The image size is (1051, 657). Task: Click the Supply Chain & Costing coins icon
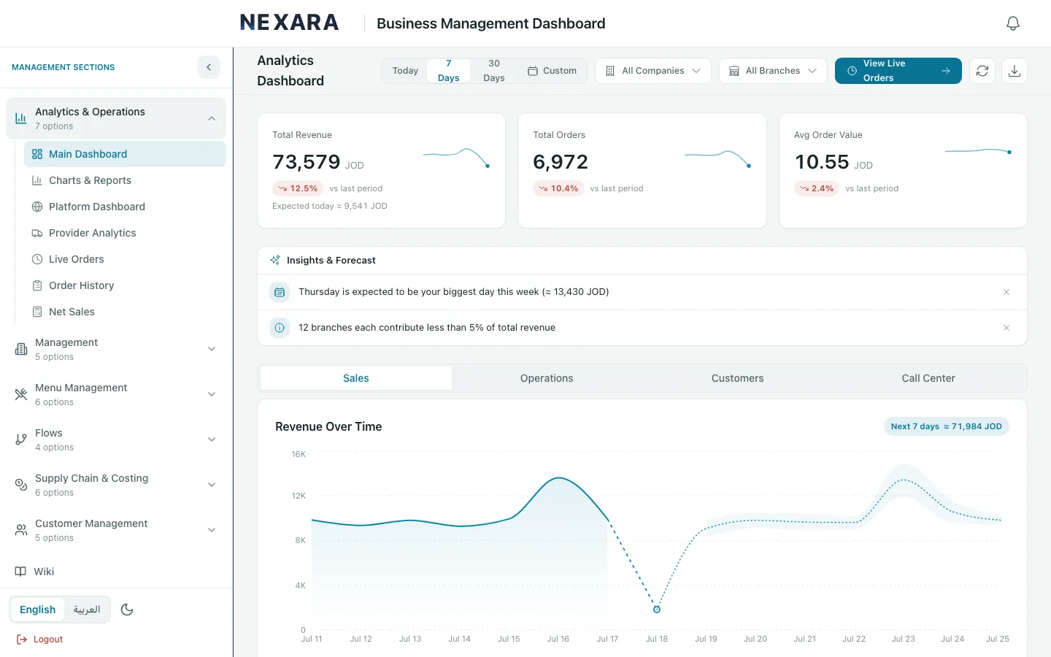click(21, 485)
